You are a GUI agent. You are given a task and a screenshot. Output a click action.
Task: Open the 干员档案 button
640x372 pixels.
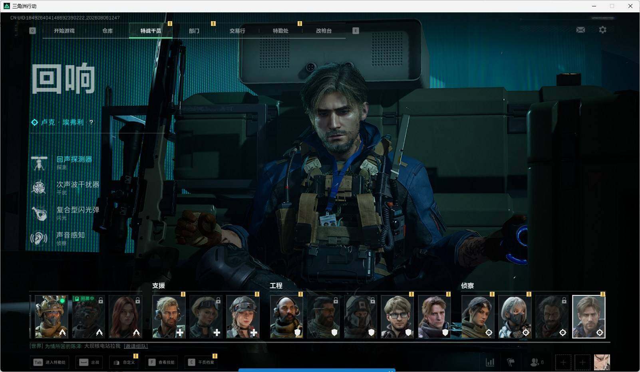point(201,362)
